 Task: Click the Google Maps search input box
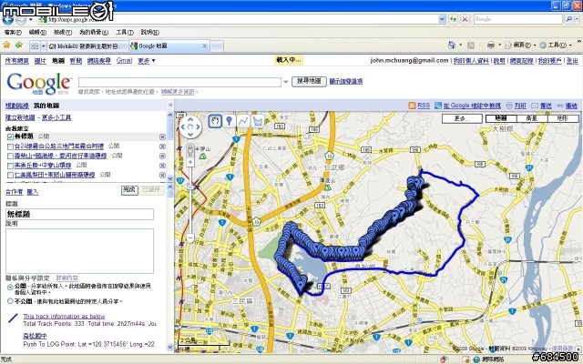(179, 82)
